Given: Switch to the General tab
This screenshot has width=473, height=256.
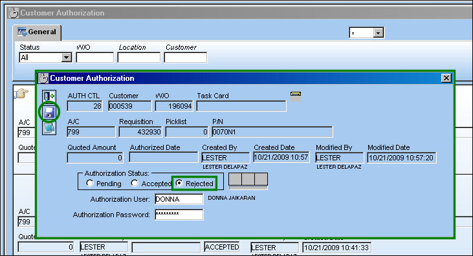Looking at the screenshot, I should [x=37, y=32].
